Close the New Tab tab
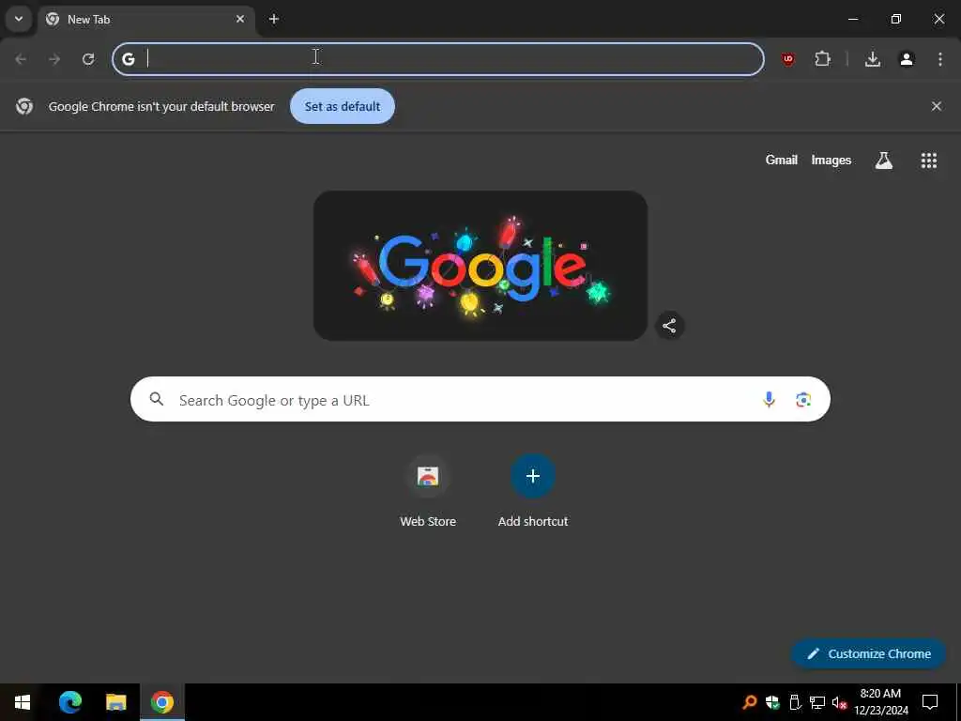The image size is (961, 721). [x=240, y=19]
